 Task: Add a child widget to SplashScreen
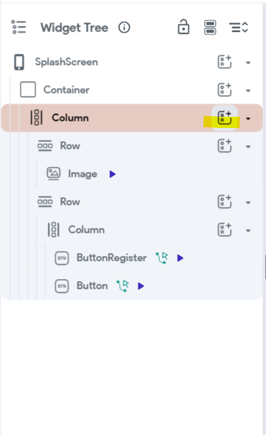click(224, 62)
